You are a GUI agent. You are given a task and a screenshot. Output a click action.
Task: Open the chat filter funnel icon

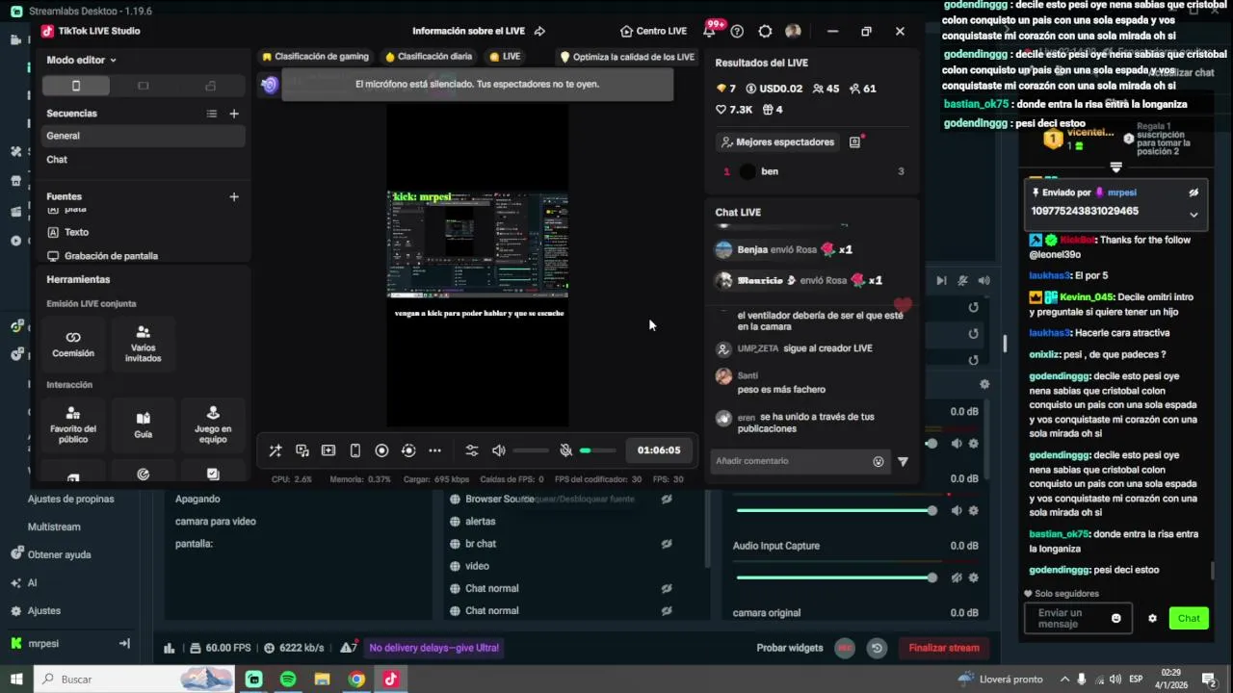pos(903,461)
